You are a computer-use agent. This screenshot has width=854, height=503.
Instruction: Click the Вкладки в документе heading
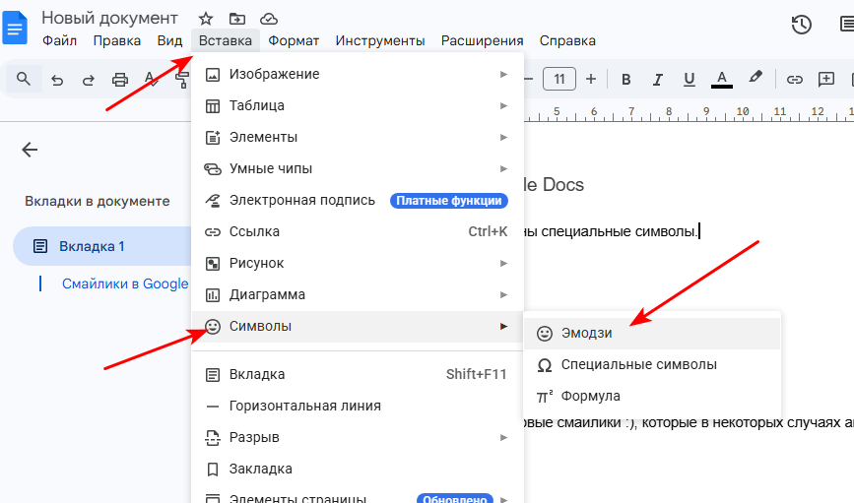pos(97,202)
